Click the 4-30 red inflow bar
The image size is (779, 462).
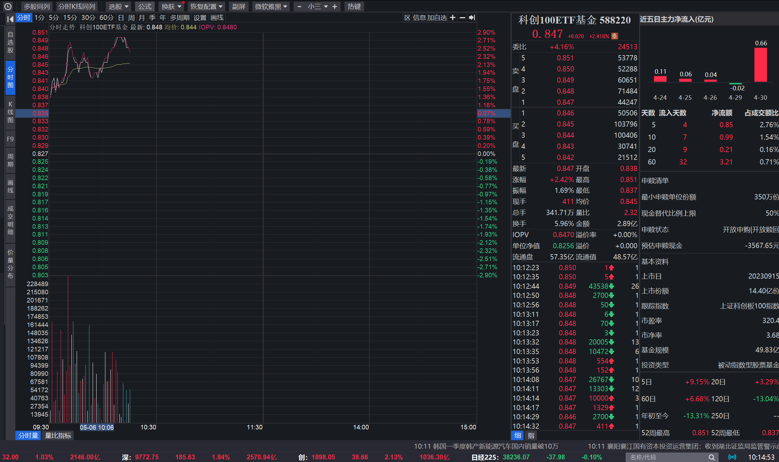[760, 65]
